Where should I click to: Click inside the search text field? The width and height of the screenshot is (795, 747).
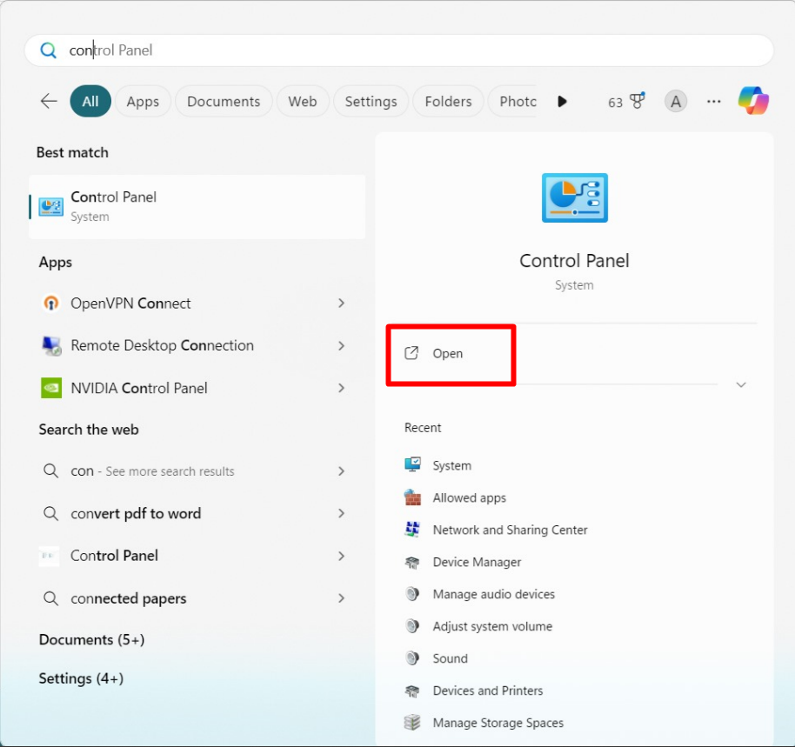pos(399,50)
